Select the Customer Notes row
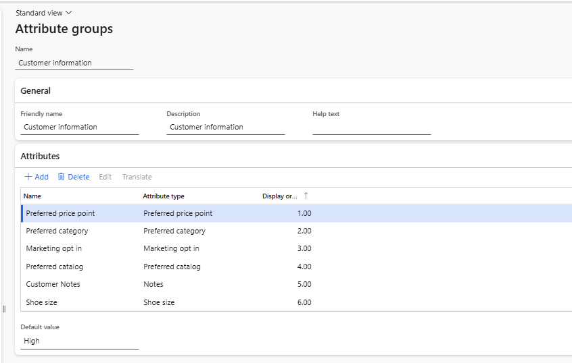 click(x=53, y=284)
